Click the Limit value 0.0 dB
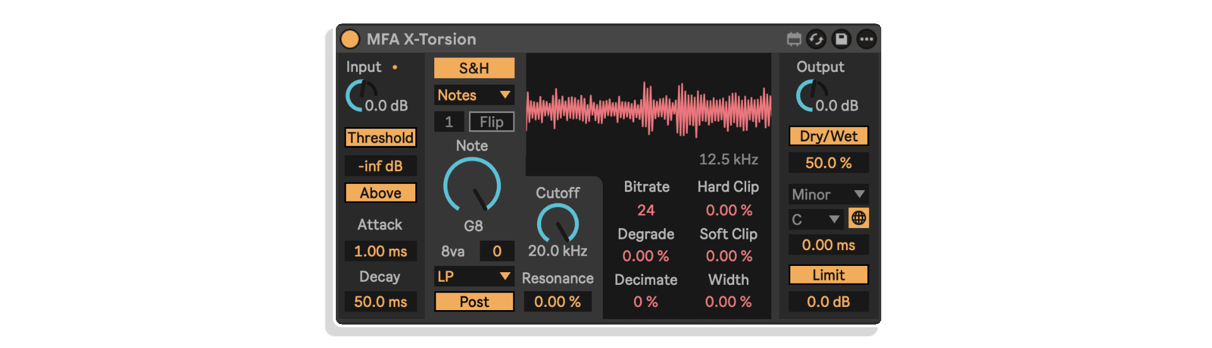 click(x=829, y=302)
